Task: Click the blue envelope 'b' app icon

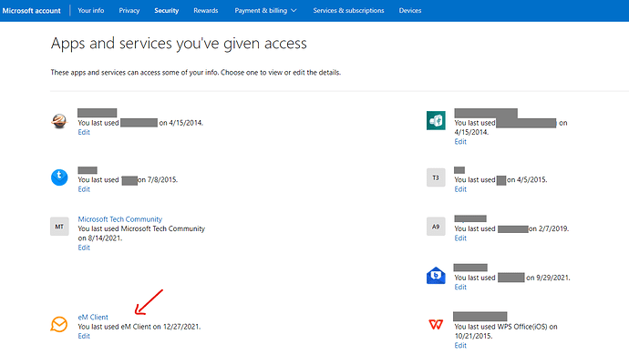Action: pos(436,276)
